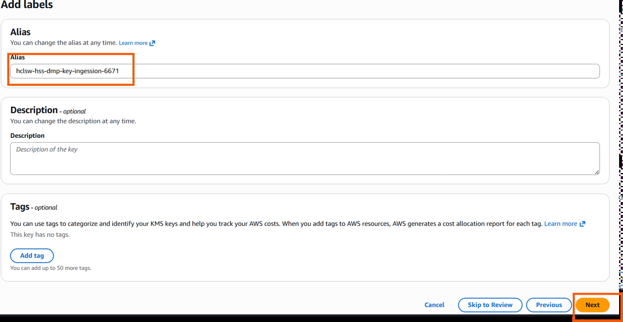Click the 'Add labels' page heading
The width and height of the screenshot is (623, 322).
(27, 5)
